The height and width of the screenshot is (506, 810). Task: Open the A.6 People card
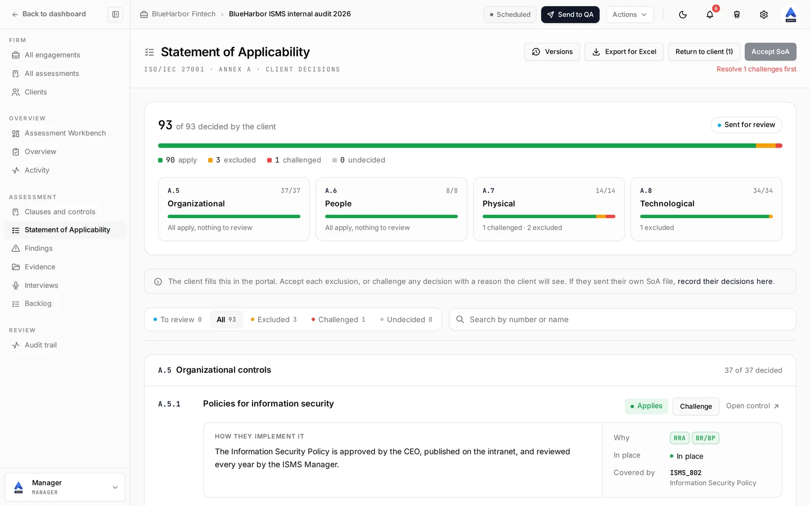point(391,209)
